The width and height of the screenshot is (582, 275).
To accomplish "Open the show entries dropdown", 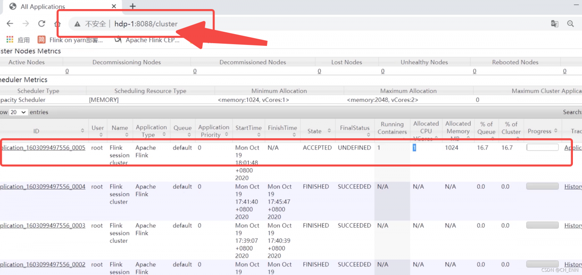I will [18, 112].
